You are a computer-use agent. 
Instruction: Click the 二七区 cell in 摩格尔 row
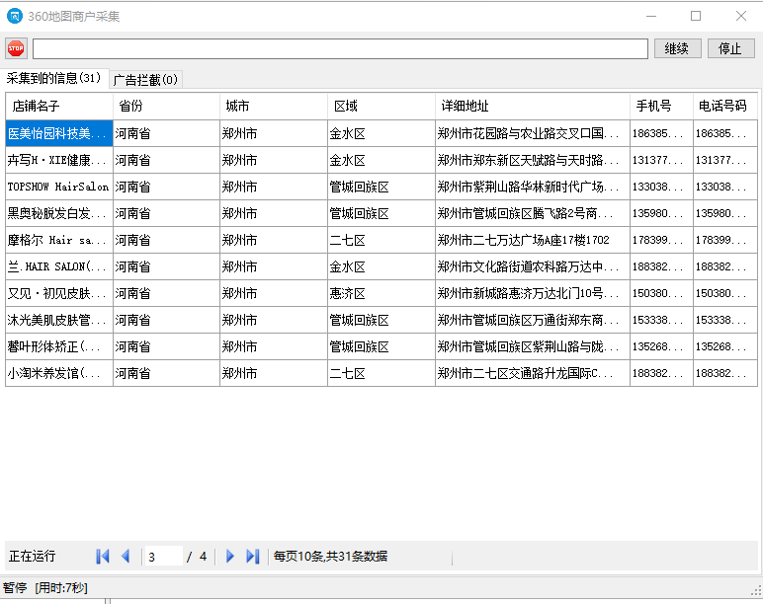coord(381,241)
